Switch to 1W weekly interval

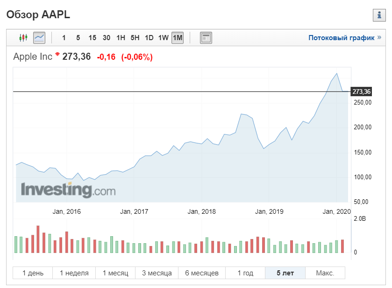163,38
